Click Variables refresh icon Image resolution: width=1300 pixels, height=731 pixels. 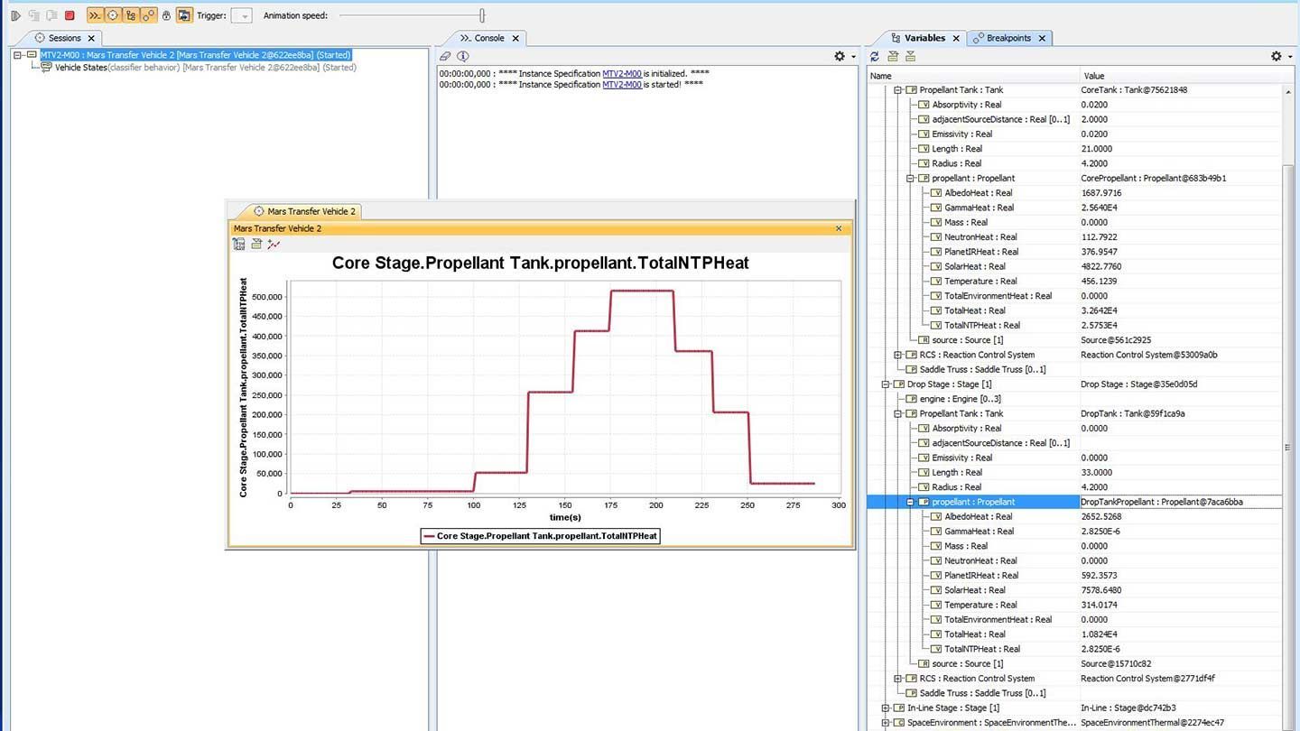coord(875,56)
